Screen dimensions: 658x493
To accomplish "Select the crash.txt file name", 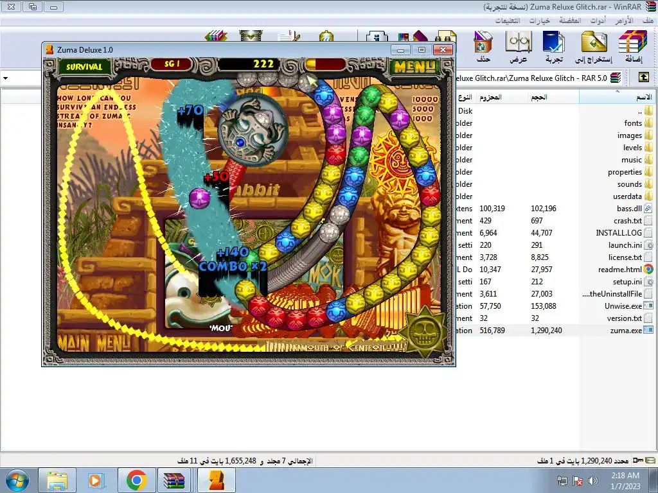I will 628,221.
